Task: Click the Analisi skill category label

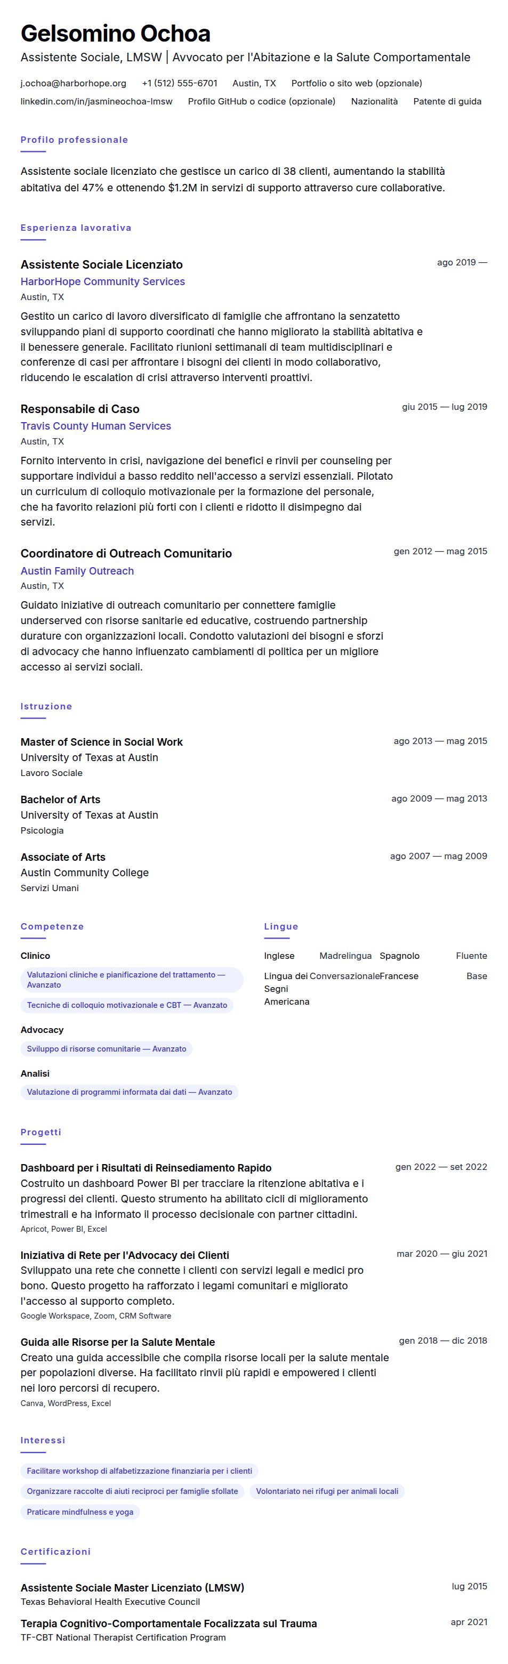Action: tap(35, 1073)
